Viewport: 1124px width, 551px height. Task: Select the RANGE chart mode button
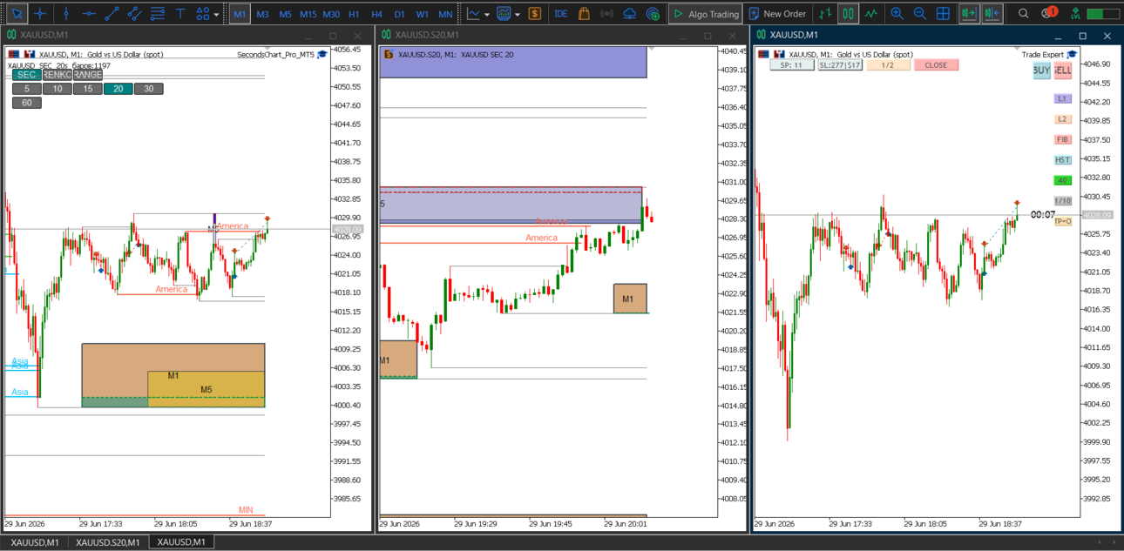[88, 75]
